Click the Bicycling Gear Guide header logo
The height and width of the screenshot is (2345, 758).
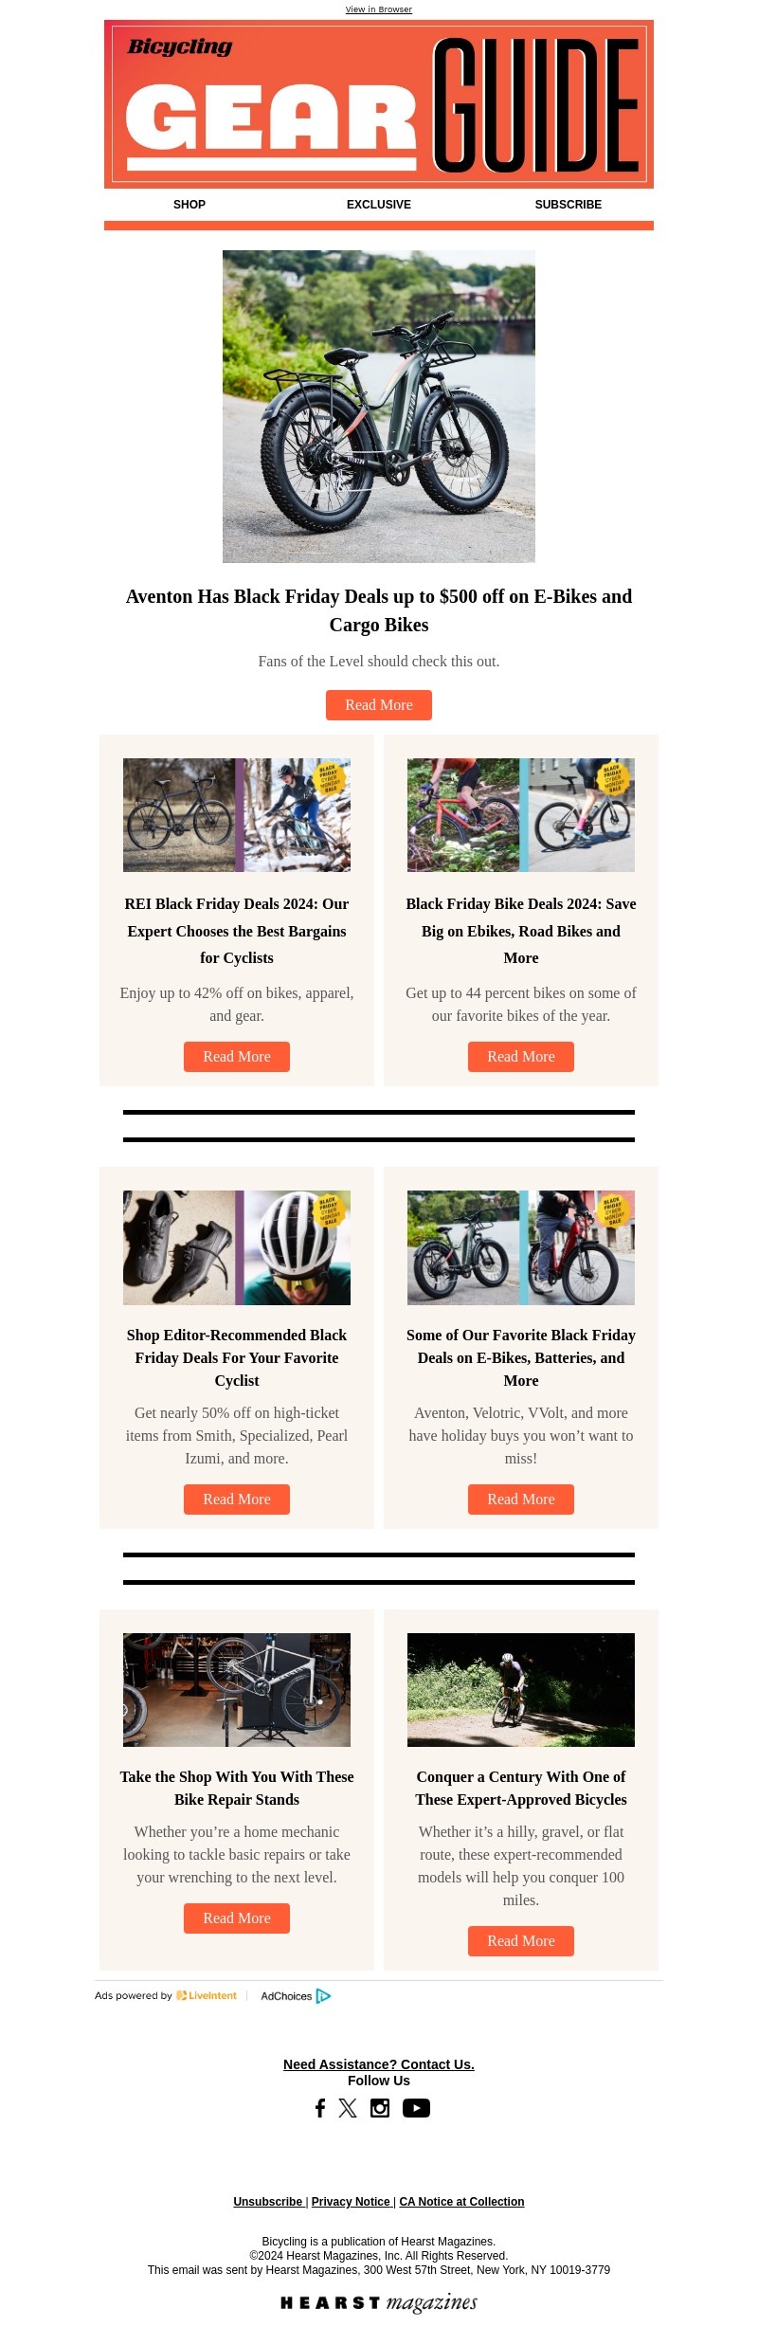coord(379,104)
